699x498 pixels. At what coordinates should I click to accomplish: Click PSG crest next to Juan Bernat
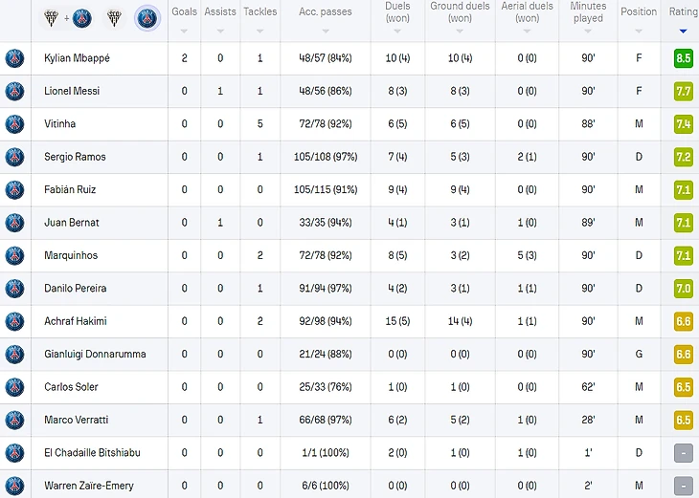(14, 223)
